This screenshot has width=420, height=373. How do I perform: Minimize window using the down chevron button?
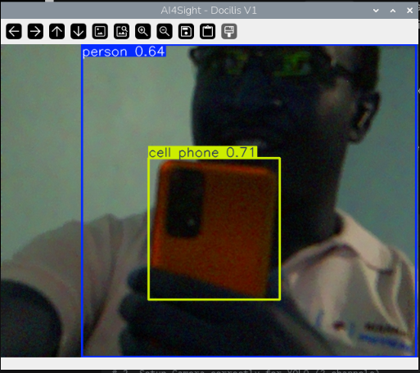tap(376, 11)
